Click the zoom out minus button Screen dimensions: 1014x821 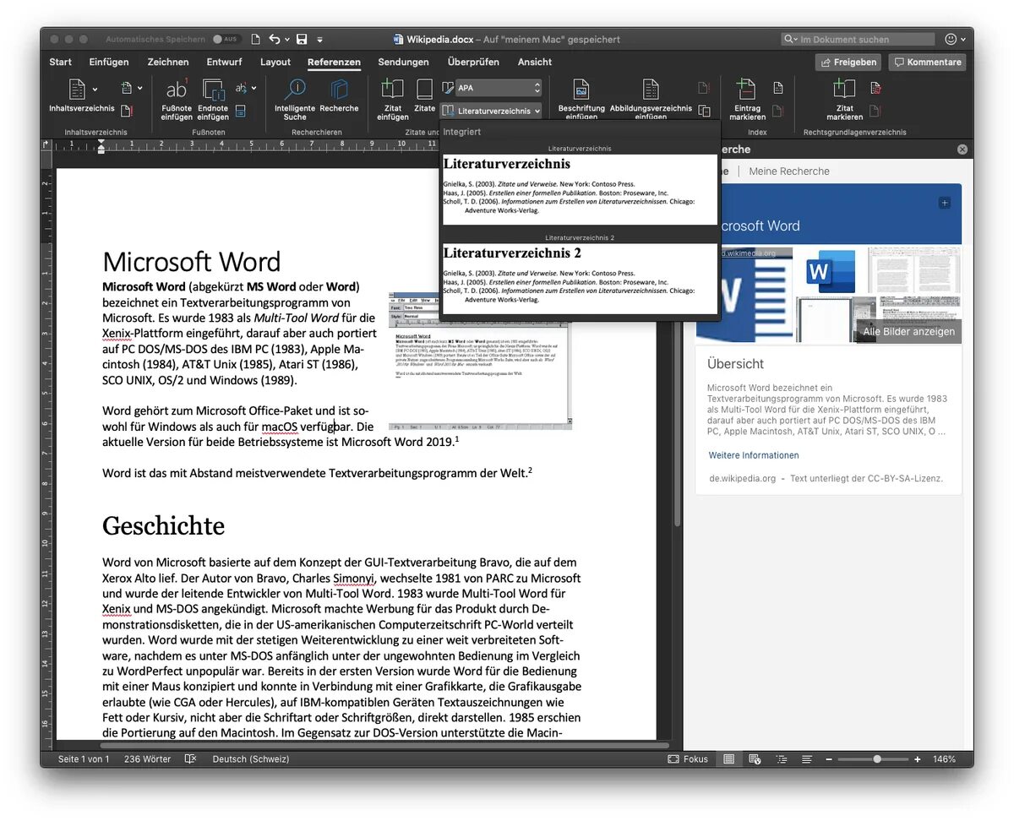828,759
